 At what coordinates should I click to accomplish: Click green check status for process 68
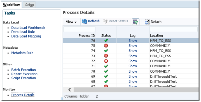click(x=106, y=82)
